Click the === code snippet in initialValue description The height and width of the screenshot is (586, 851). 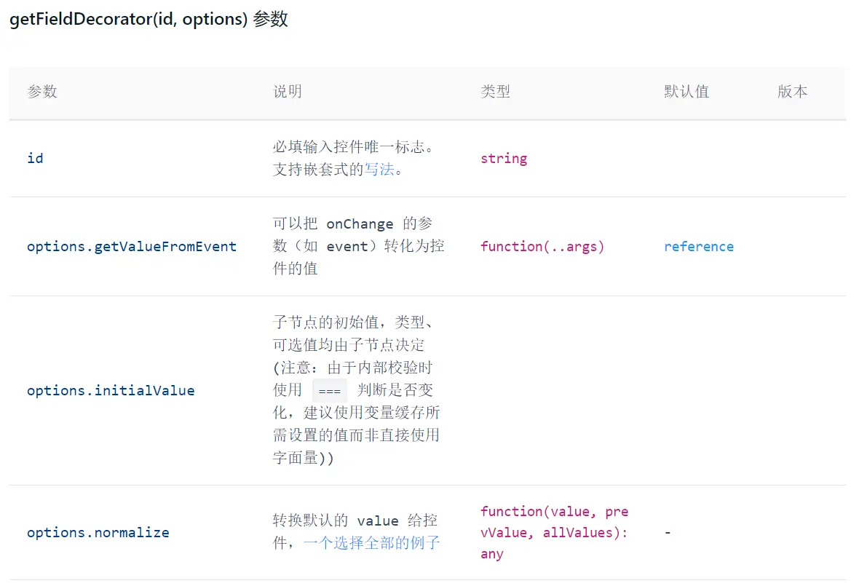tap(329, 390)
